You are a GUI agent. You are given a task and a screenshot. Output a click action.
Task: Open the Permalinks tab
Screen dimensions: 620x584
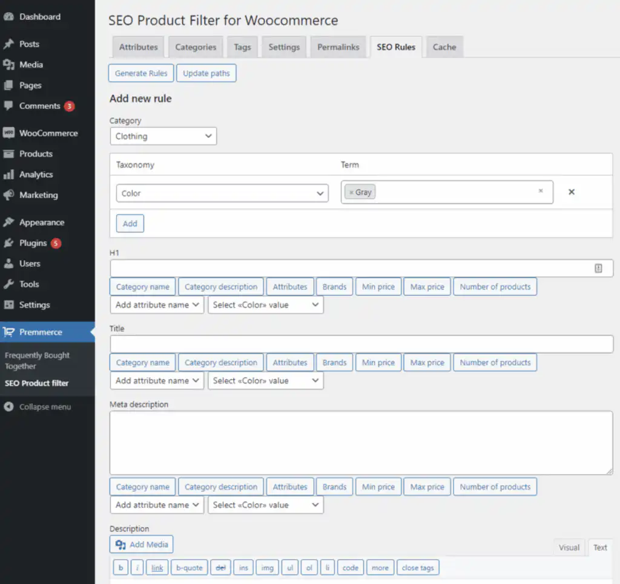(x=338, y=47)
